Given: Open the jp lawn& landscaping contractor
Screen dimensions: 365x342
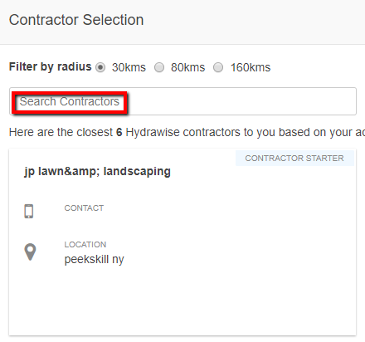Looking at the screenshot, I should 97,171.
